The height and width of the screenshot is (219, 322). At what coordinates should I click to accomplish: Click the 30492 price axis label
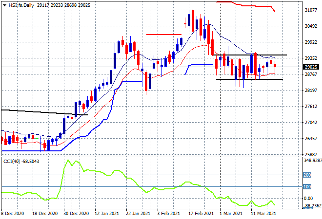[x=310, y=26]
